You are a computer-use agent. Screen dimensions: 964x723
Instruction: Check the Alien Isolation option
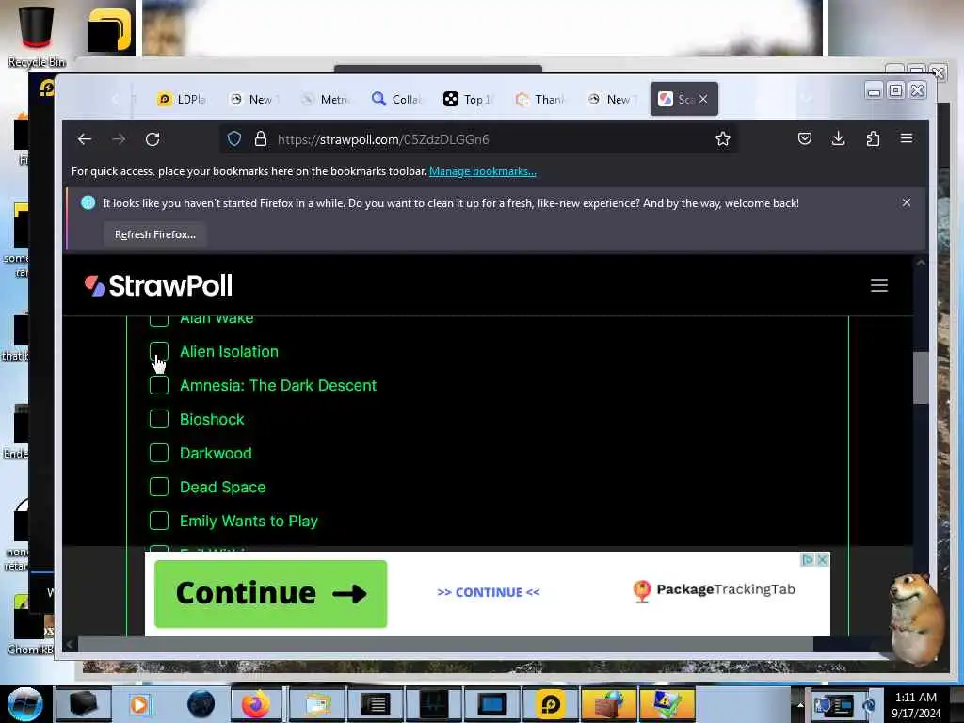tap(158, 352)
